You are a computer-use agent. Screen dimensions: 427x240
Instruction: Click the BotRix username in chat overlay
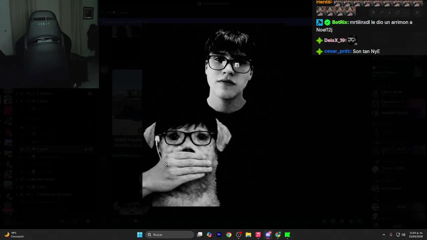[340, 22]
